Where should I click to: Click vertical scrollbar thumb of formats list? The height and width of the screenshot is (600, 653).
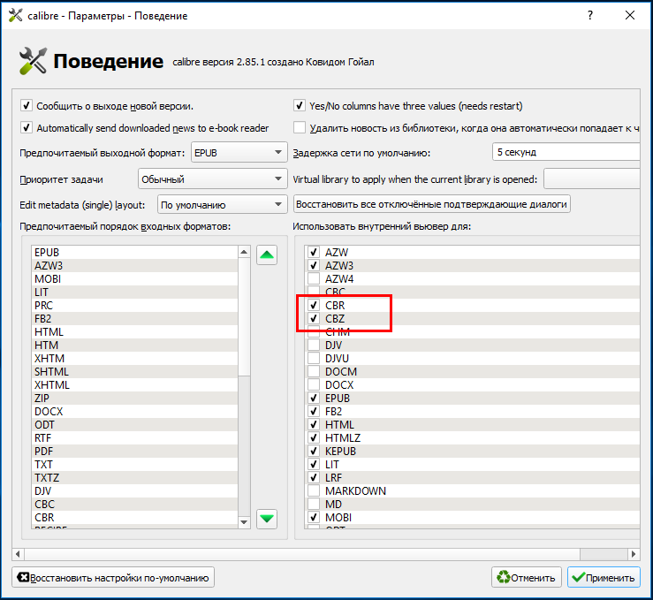tap(244, 316)
